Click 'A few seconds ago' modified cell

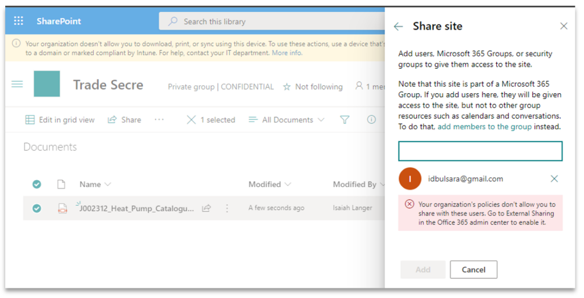[x=277, y=208]
